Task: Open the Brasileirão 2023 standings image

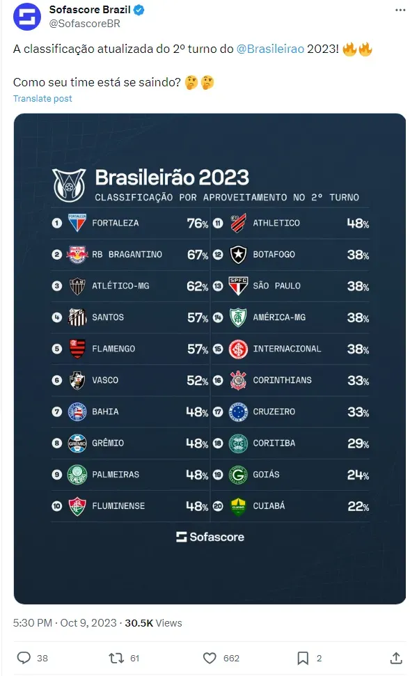Action: (x=210, y=359)
